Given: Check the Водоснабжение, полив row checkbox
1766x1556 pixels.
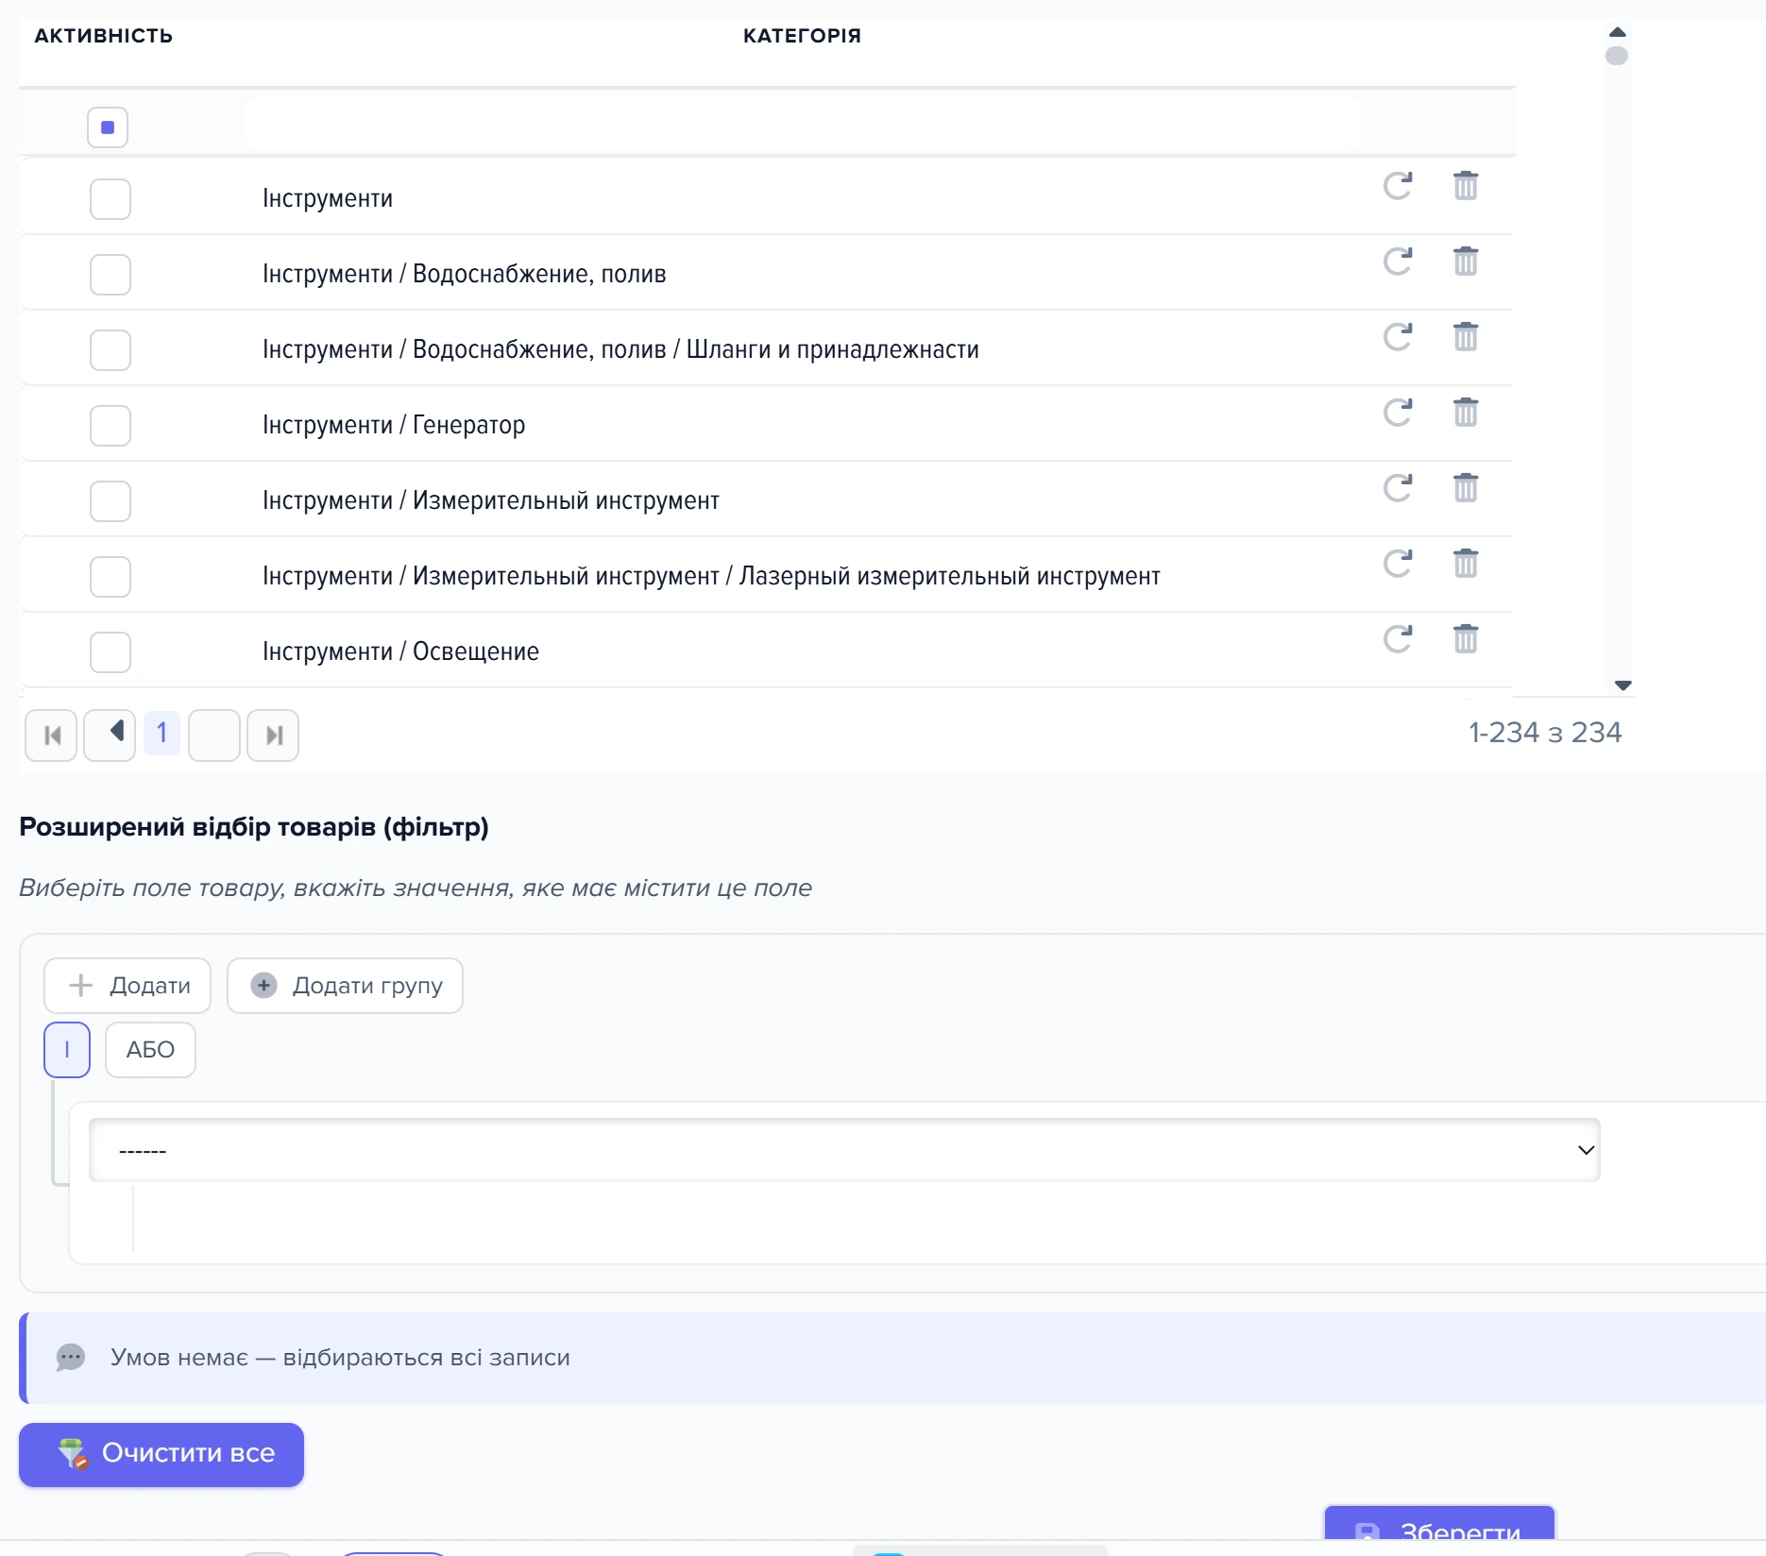Looking at the screenshot, I should coord(110,275).
